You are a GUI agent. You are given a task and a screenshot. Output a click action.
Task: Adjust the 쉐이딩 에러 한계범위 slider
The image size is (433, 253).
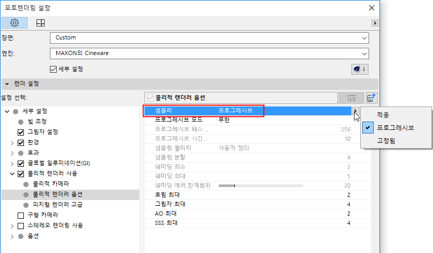[261, 185]
